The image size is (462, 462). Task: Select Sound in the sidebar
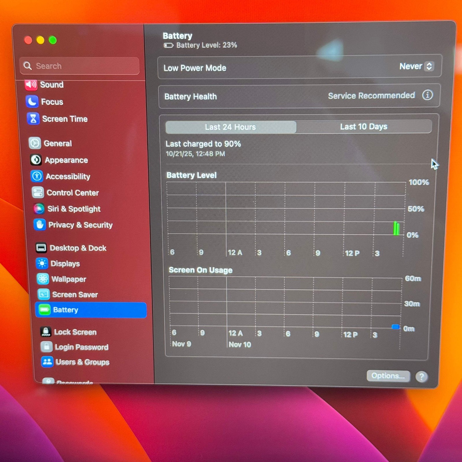pyautogui.click(x=52, y=85)
